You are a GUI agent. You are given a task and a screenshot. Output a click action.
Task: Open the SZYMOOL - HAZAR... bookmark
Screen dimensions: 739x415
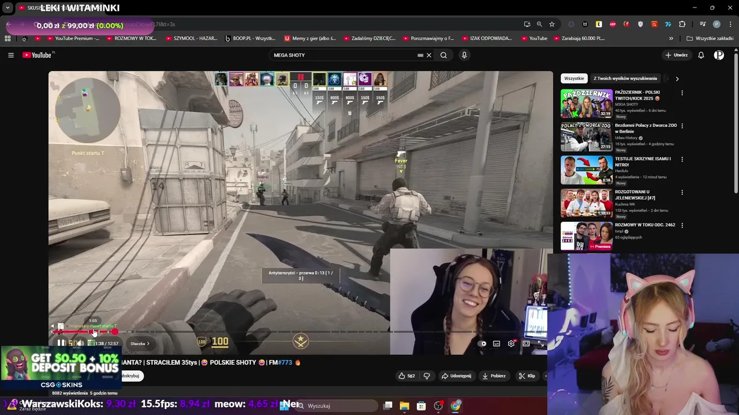pos(191,39)
